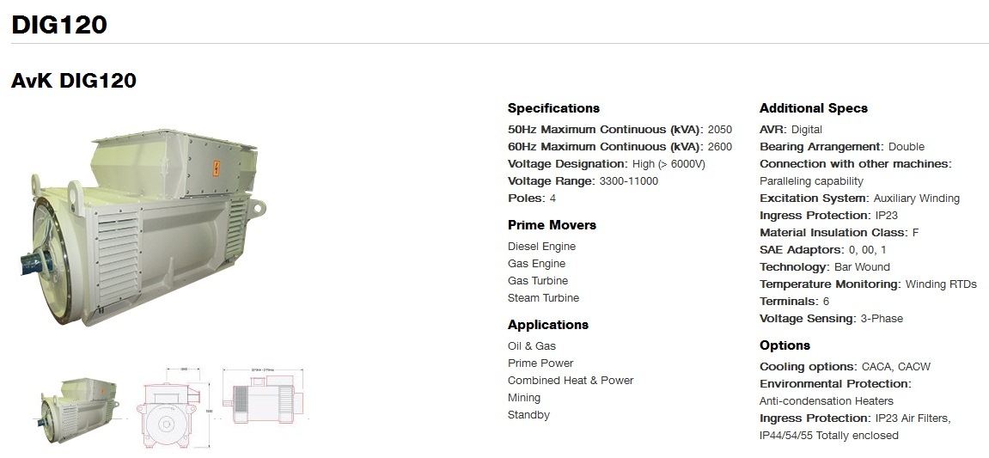The width and height of the screenshot is (989, 458).
Task: Click the 50Hz Maximum Continuous (kVA) label
Action: pos(606,130)
